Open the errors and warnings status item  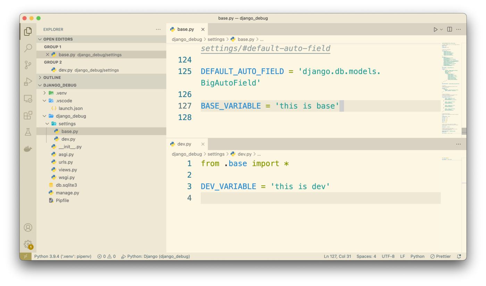coord(107,256)
